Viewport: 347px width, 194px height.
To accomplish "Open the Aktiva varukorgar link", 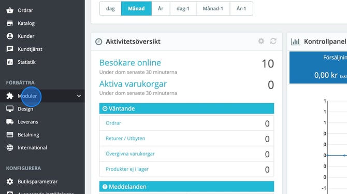I will coord(133,84).
